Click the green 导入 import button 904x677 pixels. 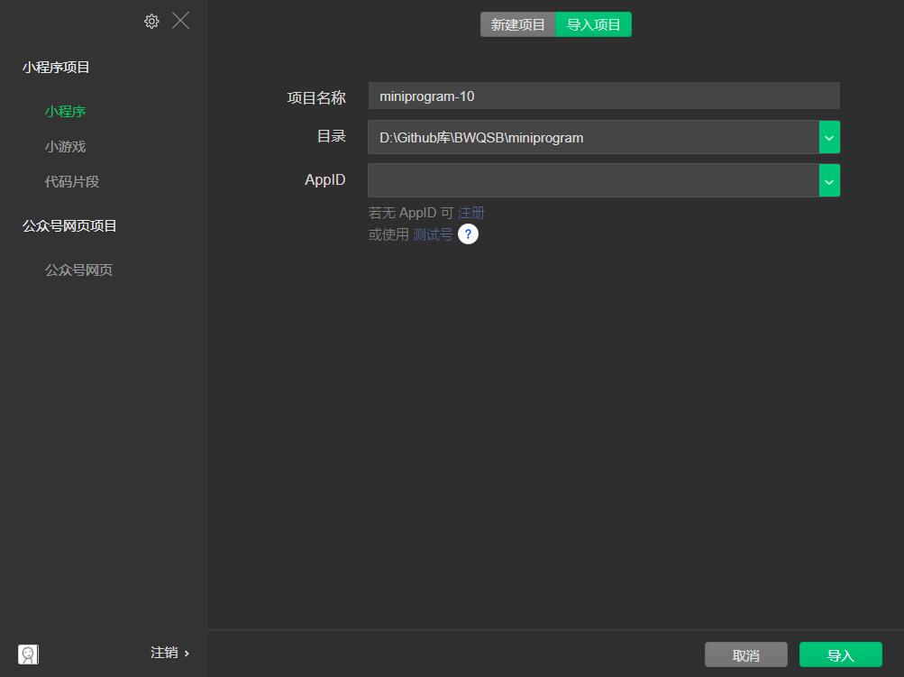click(841, 654)
